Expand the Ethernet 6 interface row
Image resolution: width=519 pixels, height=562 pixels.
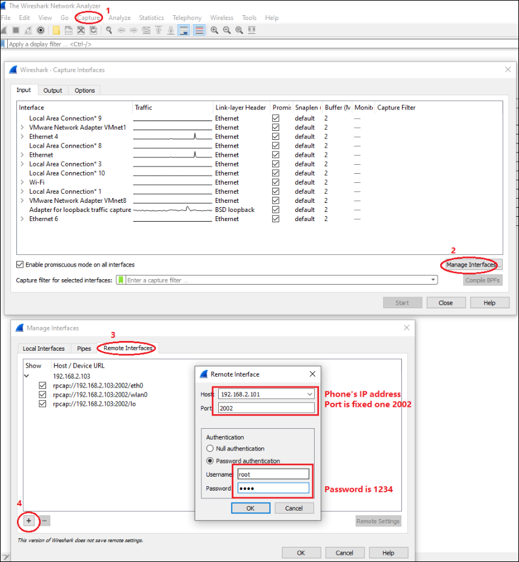click(x=22, y=219)
